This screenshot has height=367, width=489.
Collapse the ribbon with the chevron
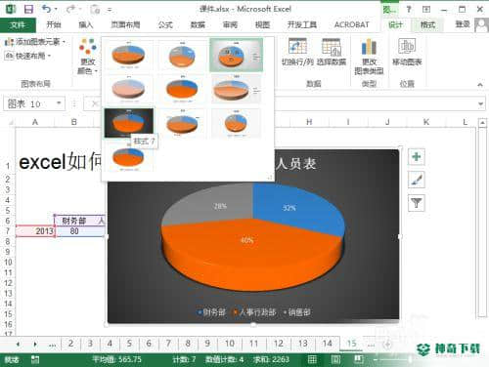click(480, 85)
